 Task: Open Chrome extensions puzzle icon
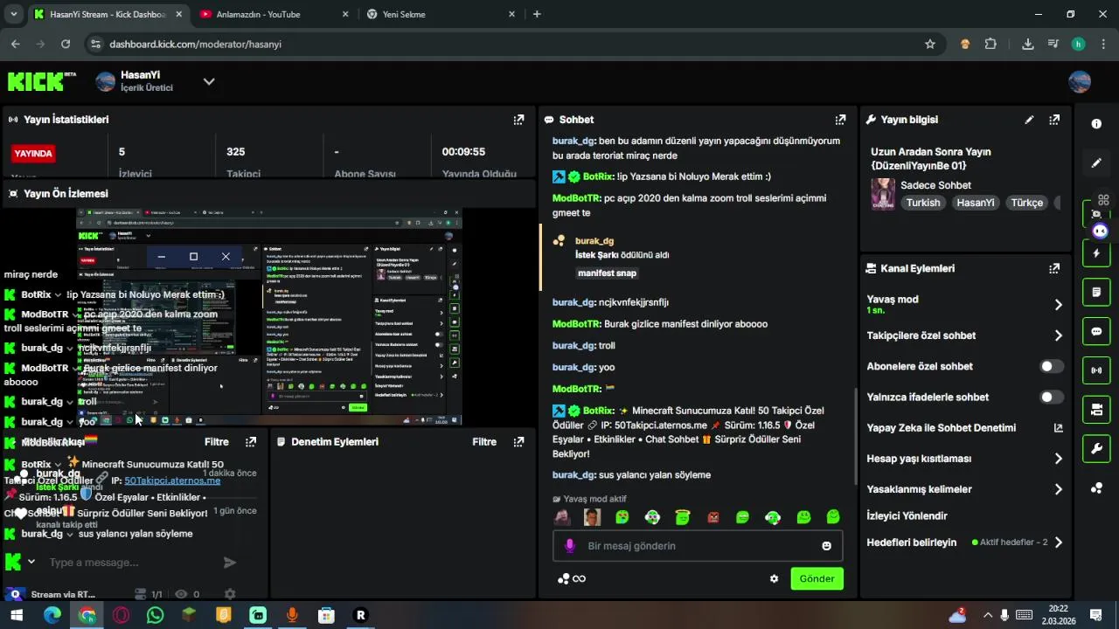pos(990,44)
